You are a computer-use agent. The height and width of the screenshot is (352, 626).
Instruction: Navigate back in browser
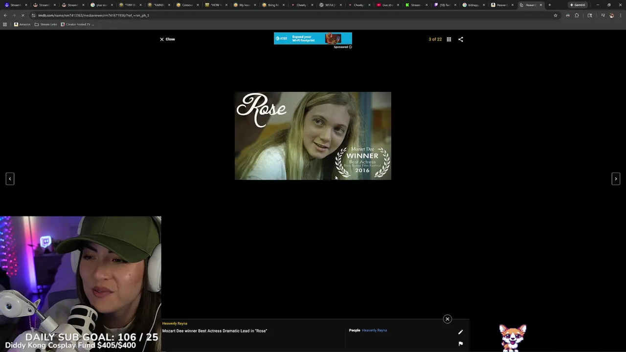[x=5, y=15]
